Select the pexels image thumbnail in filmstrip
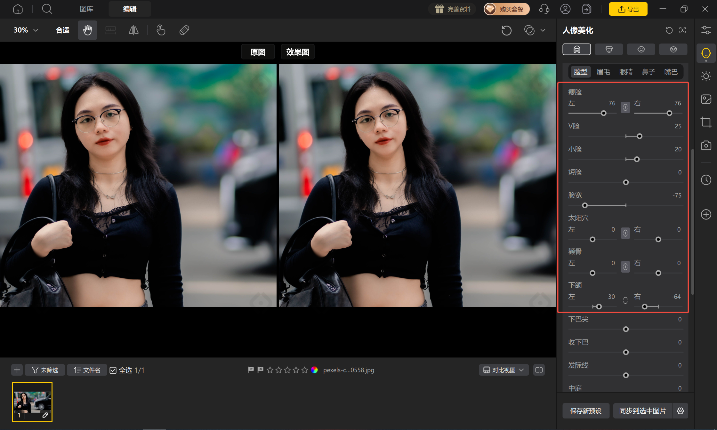 [32, 402]
